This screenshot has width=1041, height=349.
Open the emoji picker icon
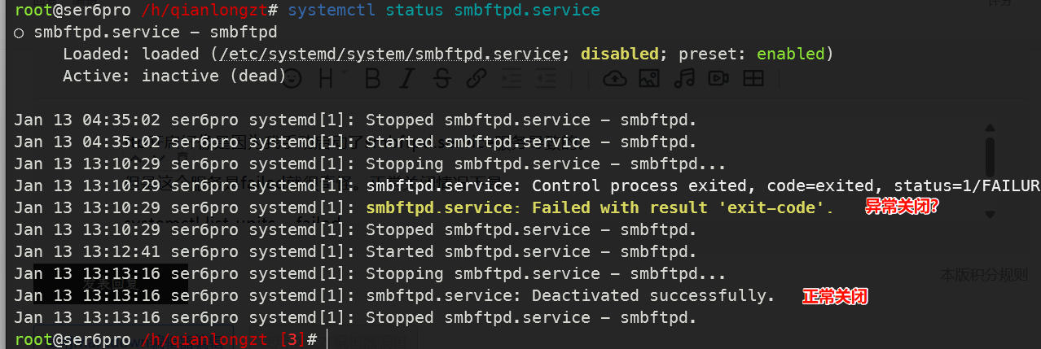pos(292,78)
